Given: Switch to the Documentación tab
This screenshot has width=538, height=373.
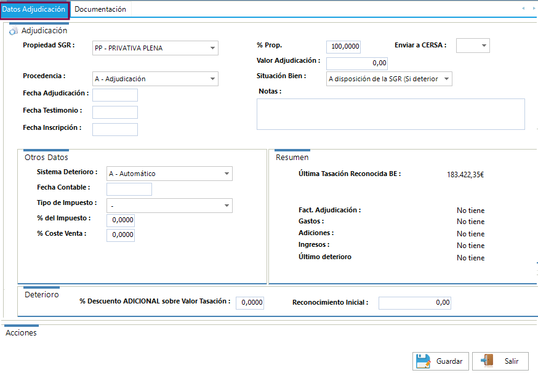Looking at the screenshot, I should pos(100,9).
